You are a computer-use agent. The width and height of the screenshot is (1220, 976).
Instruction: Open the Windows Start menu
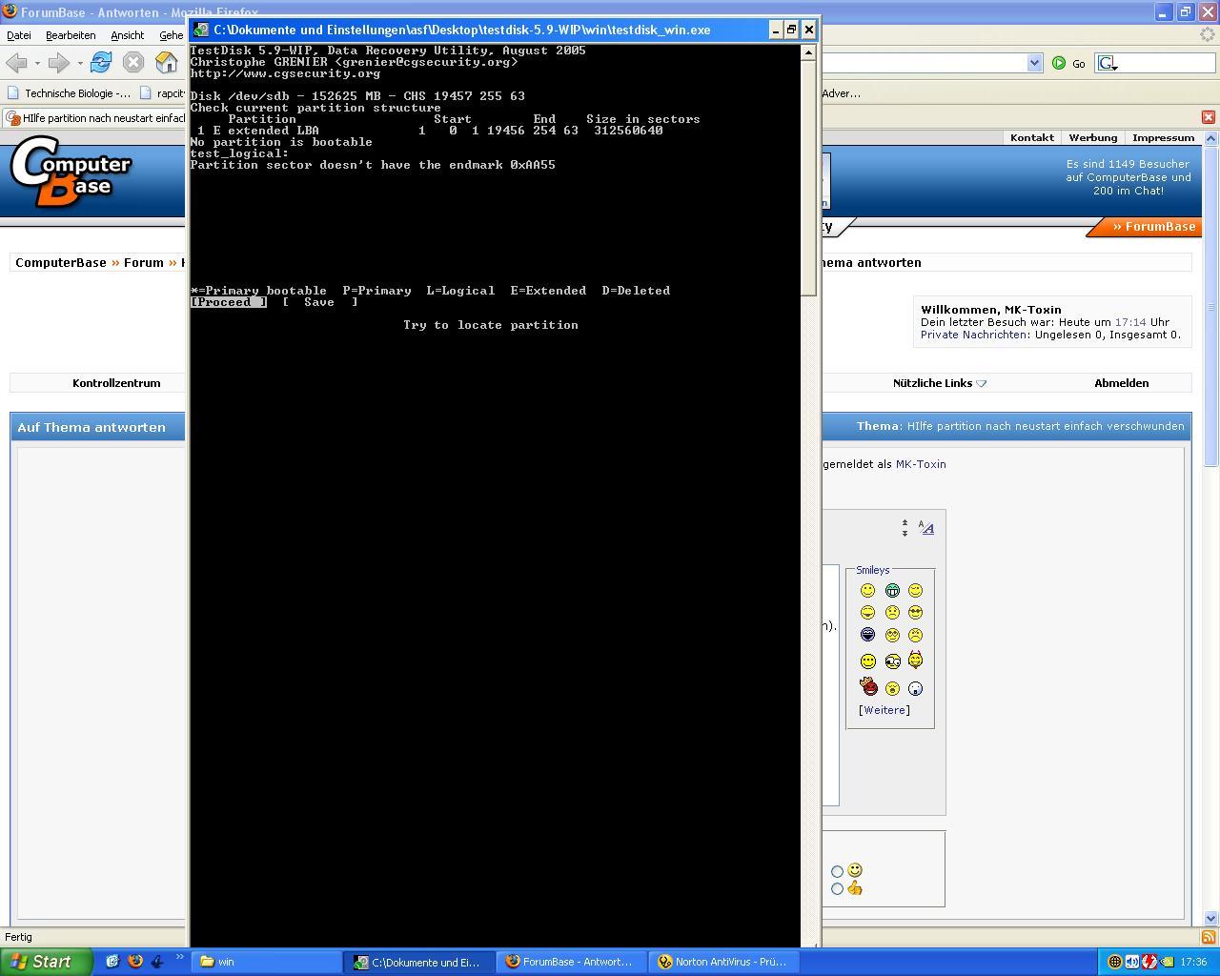point(46,962)
